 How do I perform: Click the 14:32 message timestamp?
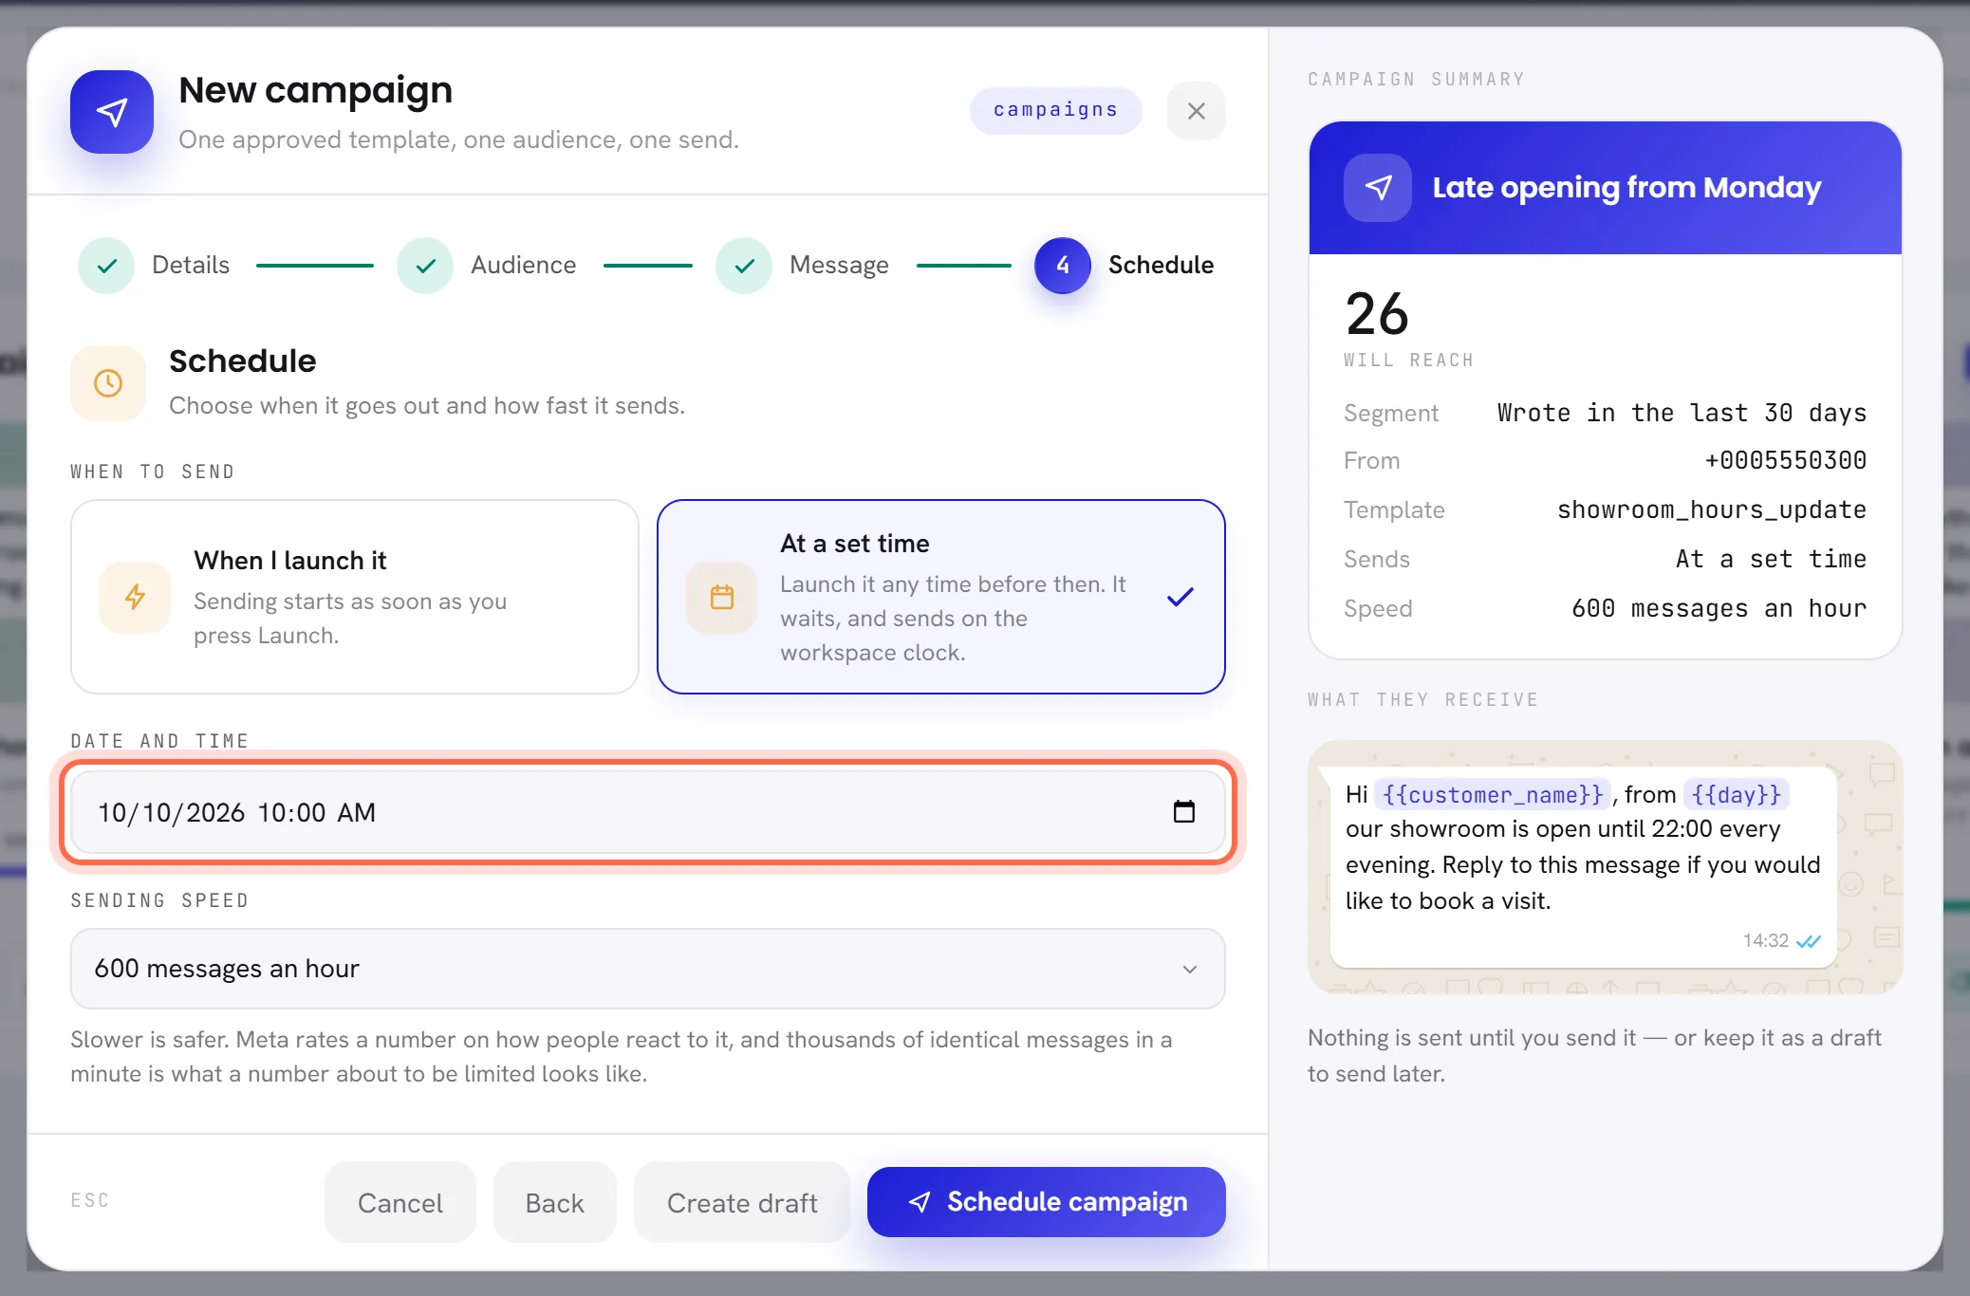1765,940
